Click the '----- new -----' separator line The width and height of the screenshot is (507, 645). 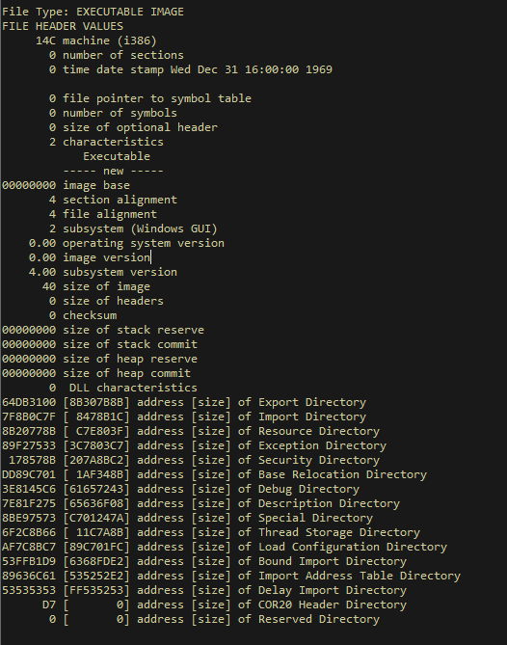113,171
